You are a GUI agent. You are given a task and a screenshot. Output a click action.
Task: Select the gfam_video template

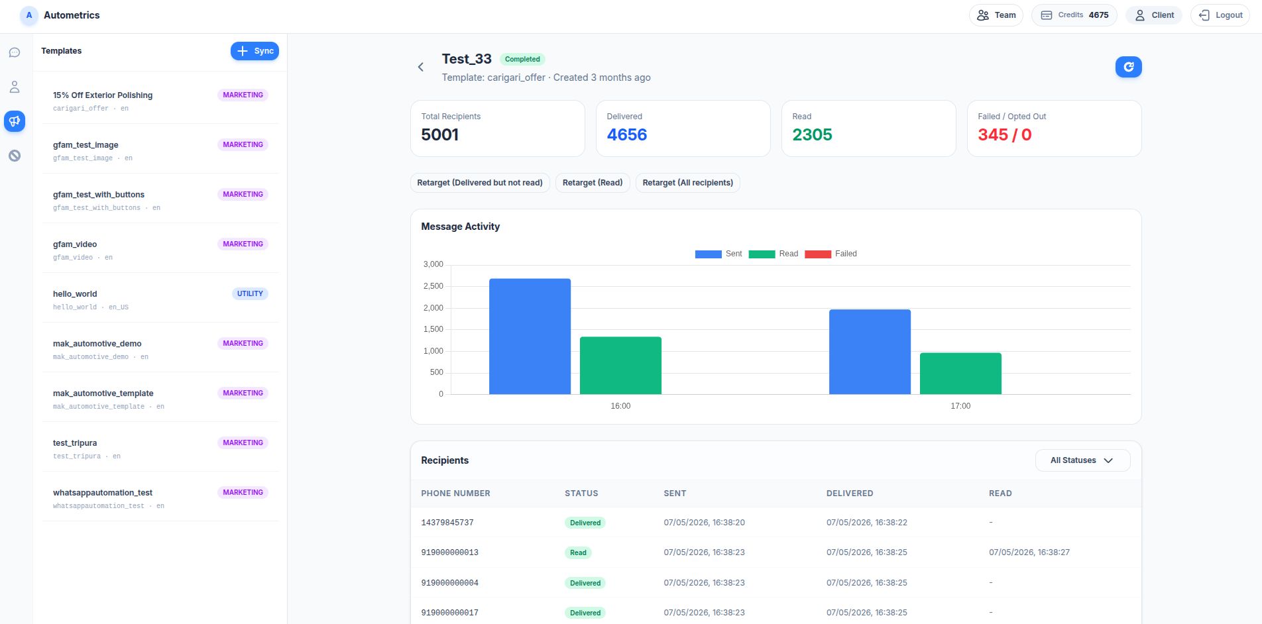(160, 248)
